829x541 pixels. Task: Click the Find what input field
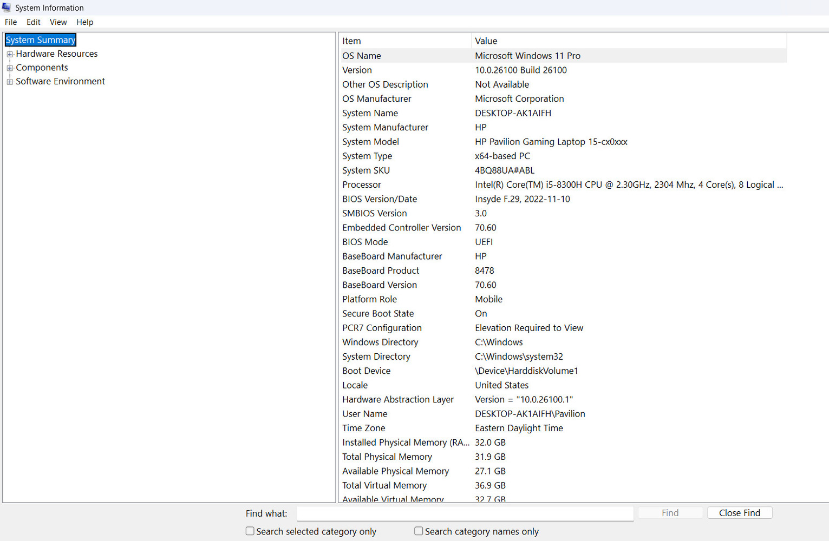(465, 513)
